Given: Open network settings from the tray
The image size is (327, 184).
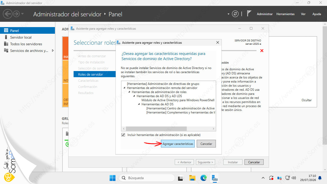Looking at the screenshot, I should (287, 178).
